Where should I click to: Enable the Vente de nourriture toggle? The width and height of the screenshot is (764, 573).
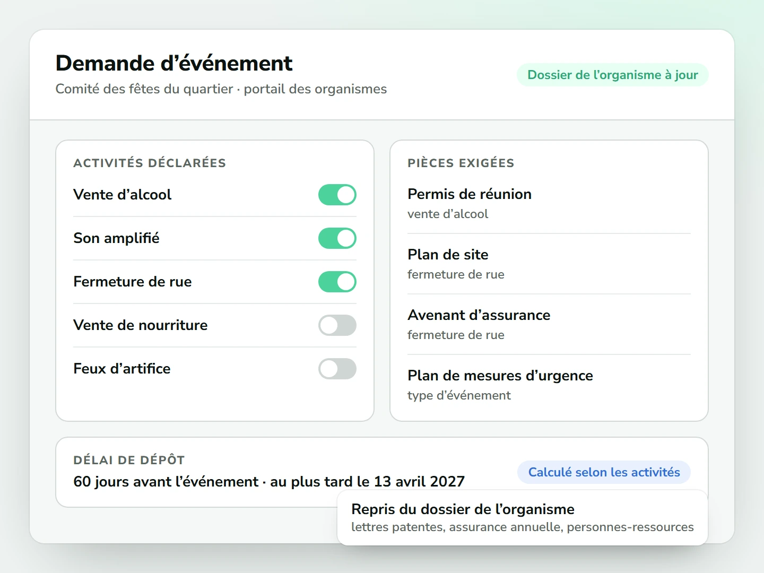coord(337,325)
